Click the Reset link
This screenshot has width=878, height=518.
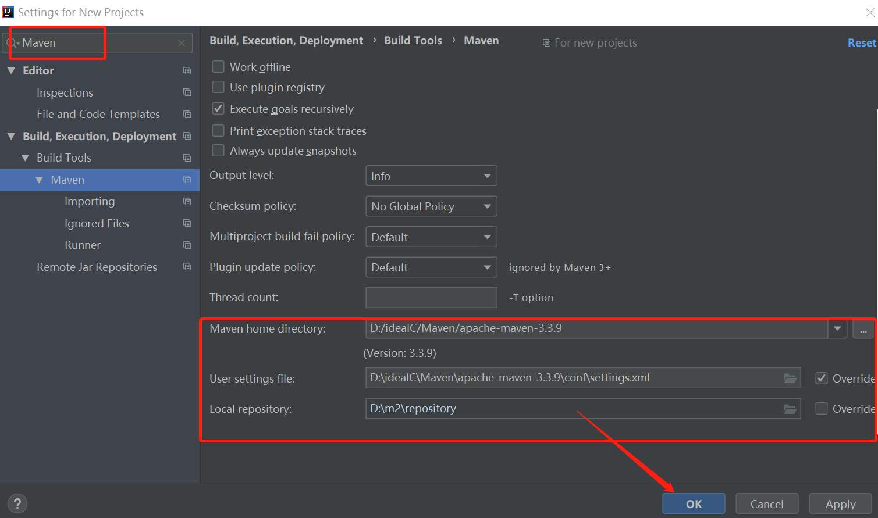pyautogui.click(x=862, y=42)
